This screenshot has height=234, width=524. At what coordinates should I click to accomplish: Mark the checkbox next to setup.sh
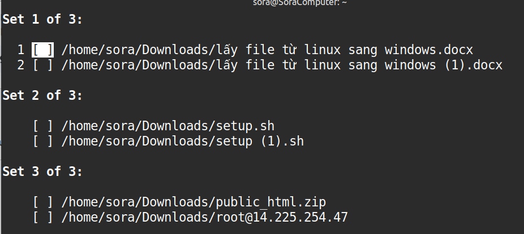click(42, 126)
